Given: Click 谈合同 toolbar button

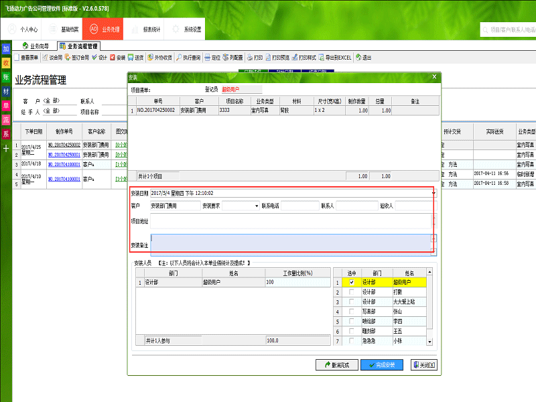Looking at the screenshot, I should point(52,58).
